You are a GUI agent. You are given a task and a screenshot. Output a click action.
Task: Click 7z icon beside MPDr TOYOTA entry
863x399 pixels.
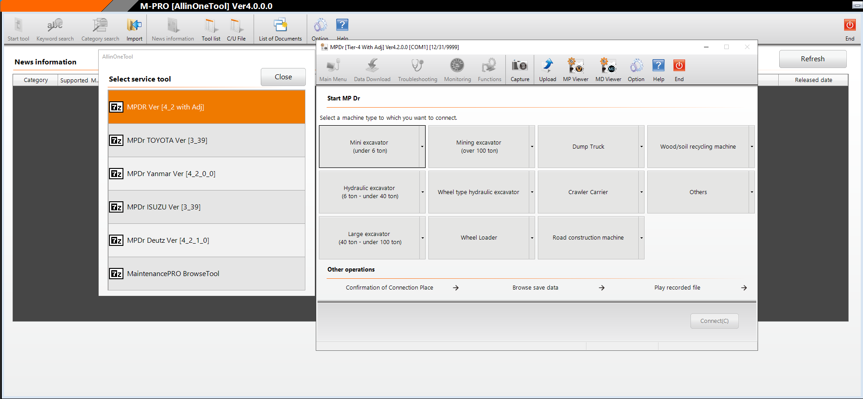(116, 141)
